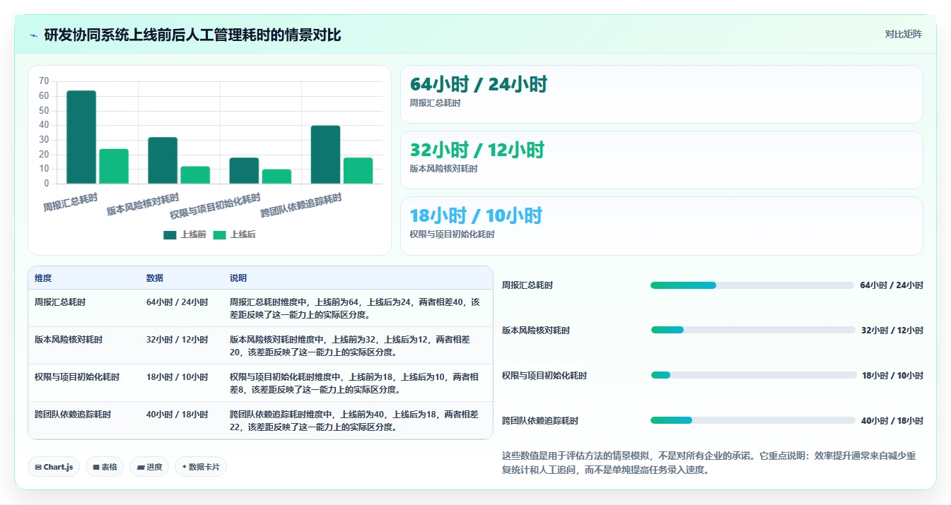Click description mentioning 相差8

[355, 383]
